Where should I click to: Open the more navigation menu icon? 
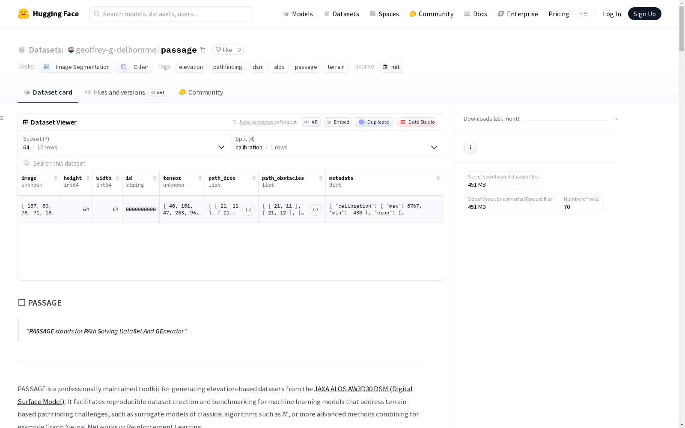pos(584,14)
